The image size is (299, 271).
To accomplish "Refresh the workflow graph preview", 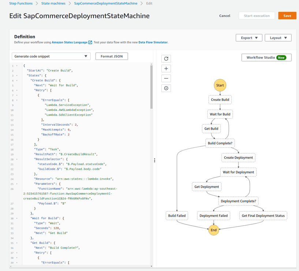I will click(x=166, y=59).
